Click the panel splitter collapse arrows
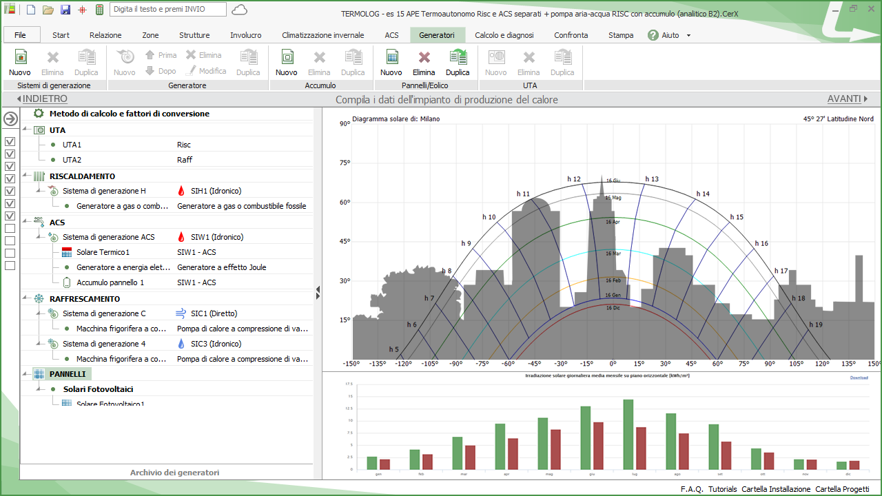The image size is (882, 496). (318, 293)
